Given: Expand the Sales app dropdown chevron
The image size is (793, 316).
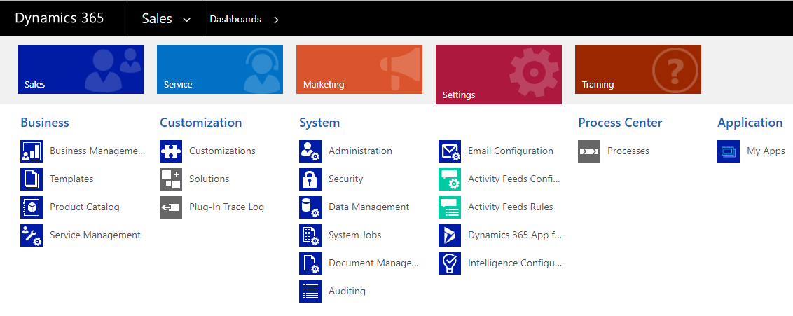Looking at the screenshot, I should [x=186, y=20].
